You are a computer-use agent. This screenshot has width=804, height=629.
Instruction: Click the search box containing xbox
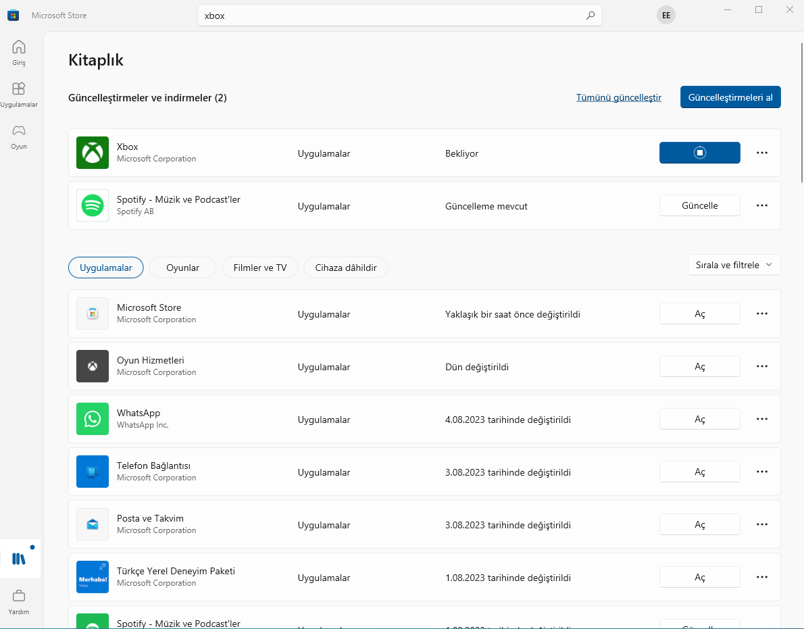coord(399,16)
